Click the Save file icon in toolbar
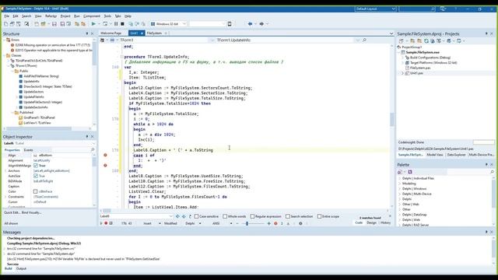Image resolution: width=498 pixels, height=280 pixels. 54,24
